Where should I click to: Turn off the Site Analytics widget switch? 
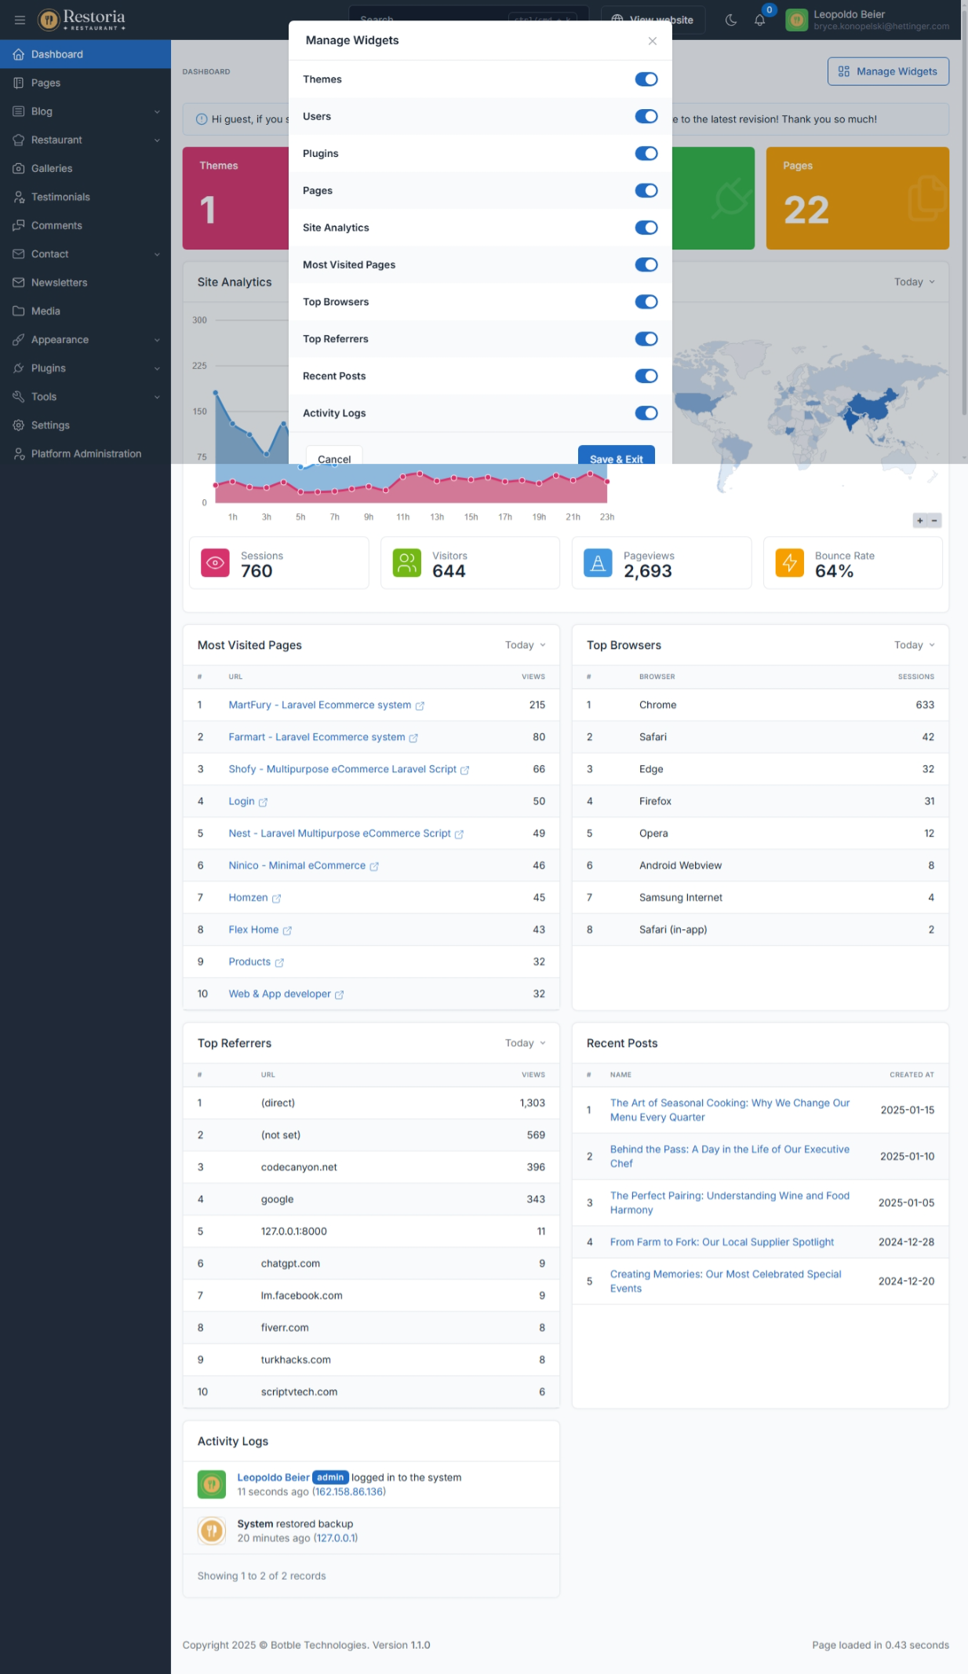click(x=646, y=228)
